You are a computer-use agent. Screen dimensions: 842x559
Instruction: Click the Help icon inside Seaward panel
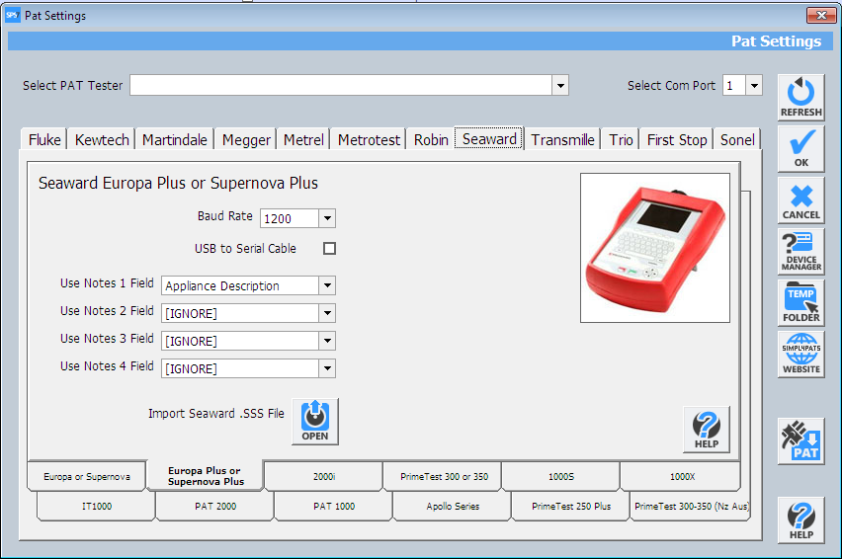pyautogui.click(x=706, y=430)
